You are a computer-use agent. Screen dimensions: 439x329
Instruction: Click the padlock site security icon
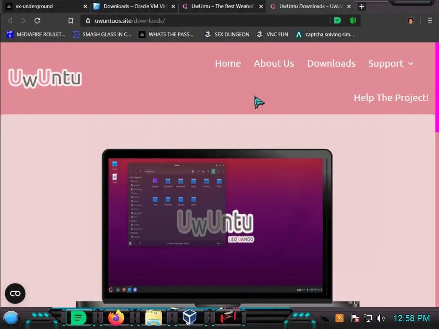tap(88, 21)
